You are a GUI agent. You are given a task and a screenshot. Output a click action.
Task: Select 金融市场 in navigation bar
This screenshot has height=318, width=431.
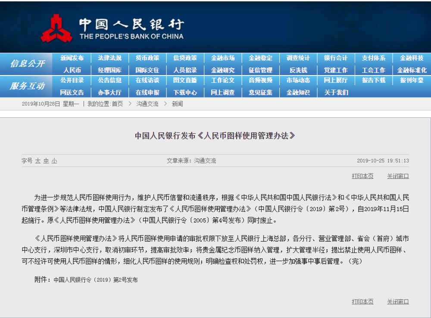pos(223,58)
